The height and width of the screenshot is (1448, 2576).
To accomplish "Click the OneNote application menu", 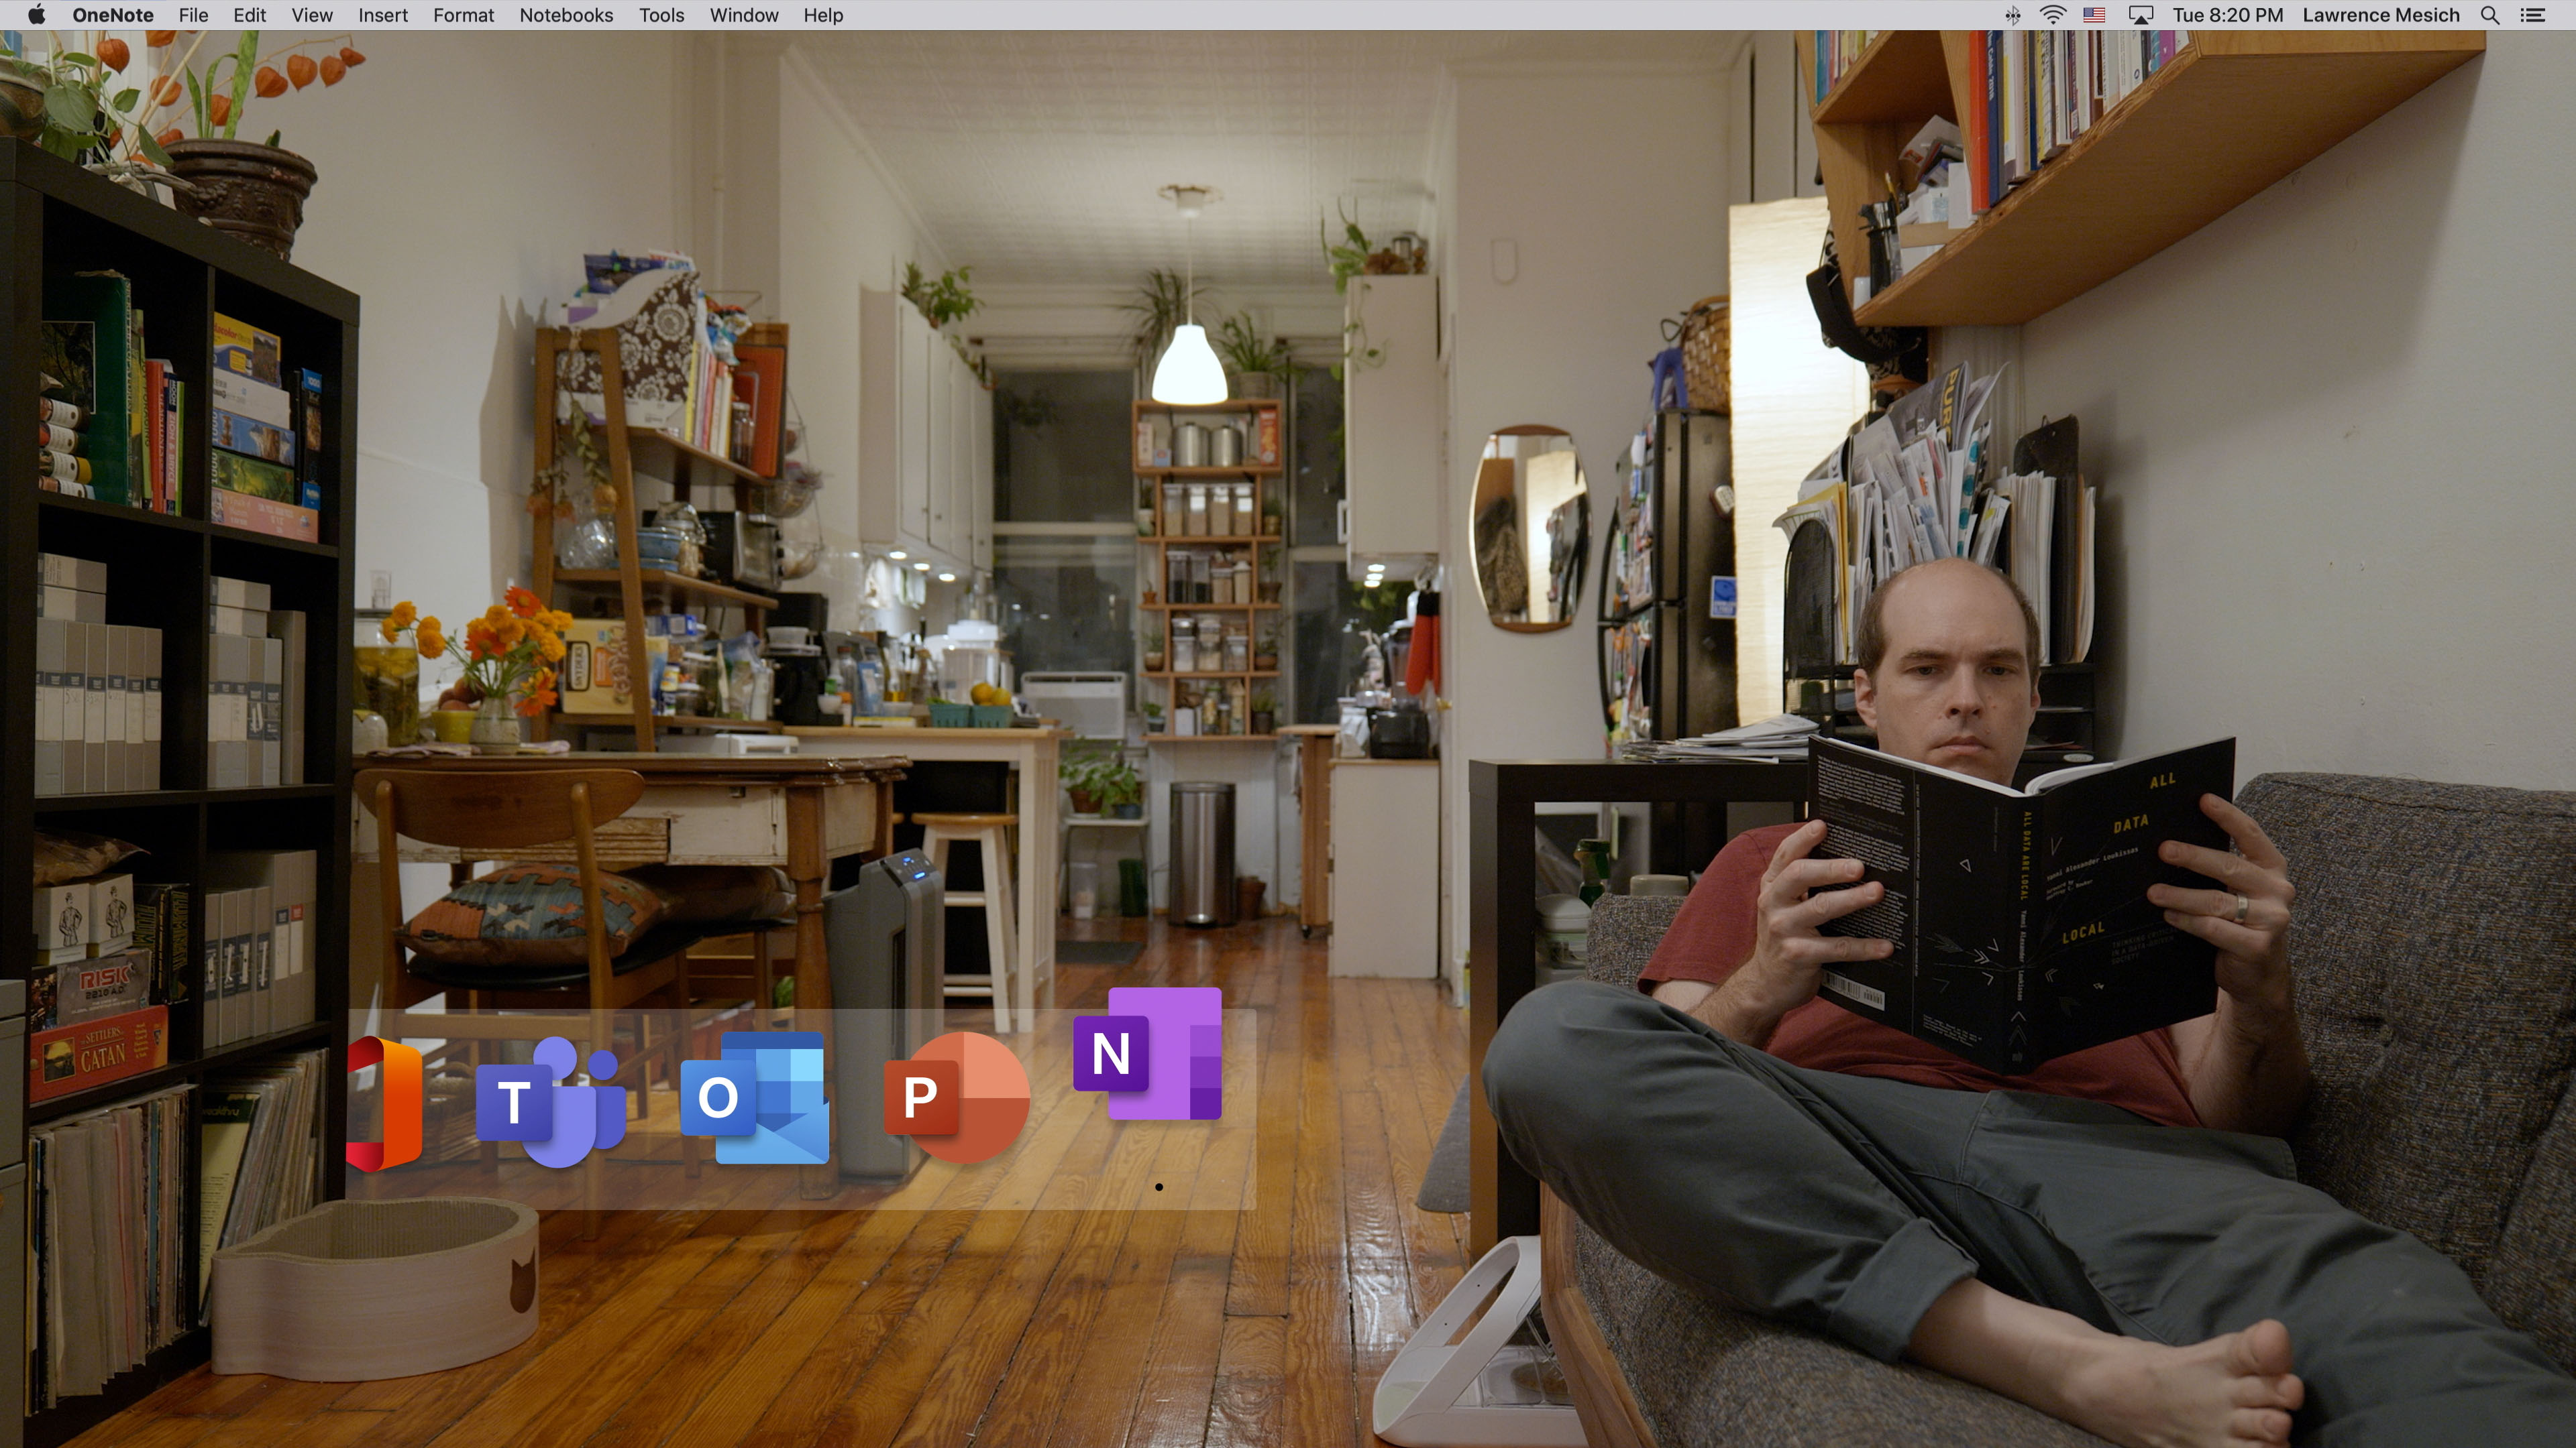I will pos(112,15).
